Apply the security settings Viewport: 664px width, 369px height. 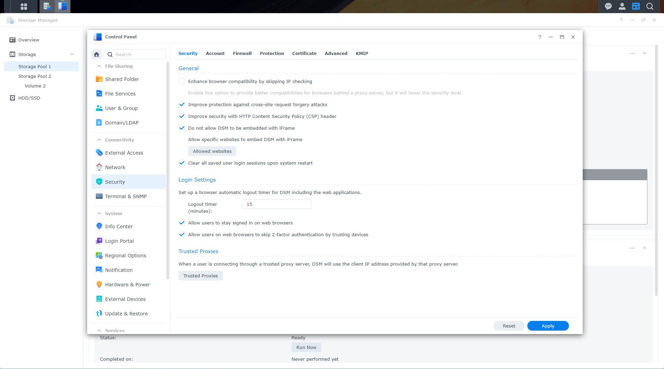tap(548, 326)
